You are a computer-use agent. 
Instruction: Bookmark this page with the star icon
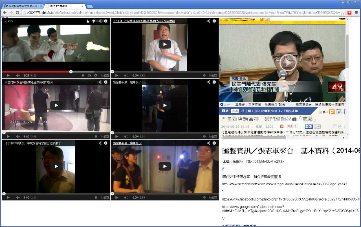(342, 13)
